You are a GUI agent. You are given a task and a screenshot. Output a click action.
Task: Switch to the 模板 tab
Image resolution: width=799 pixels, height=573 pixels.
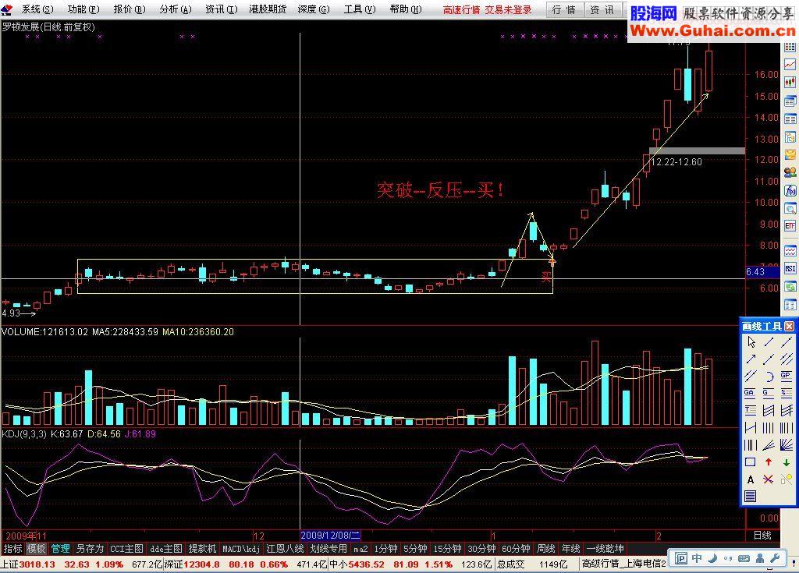coord(36,549)
